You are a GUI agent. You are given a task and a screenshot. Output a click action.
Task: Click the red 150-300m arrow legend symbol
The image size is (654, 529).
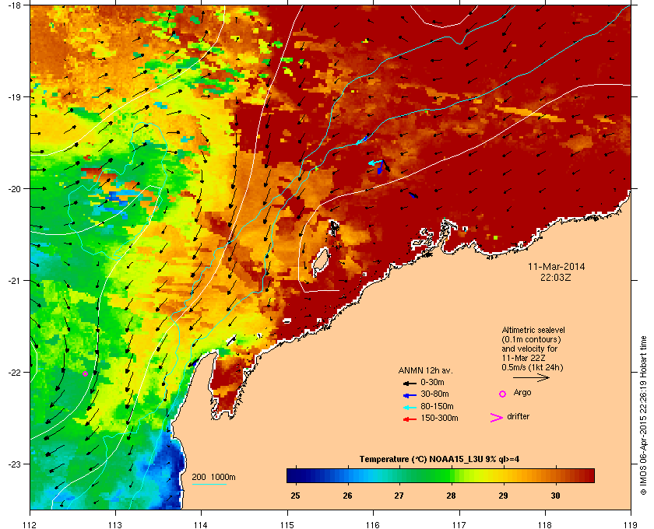coord(410,419)
